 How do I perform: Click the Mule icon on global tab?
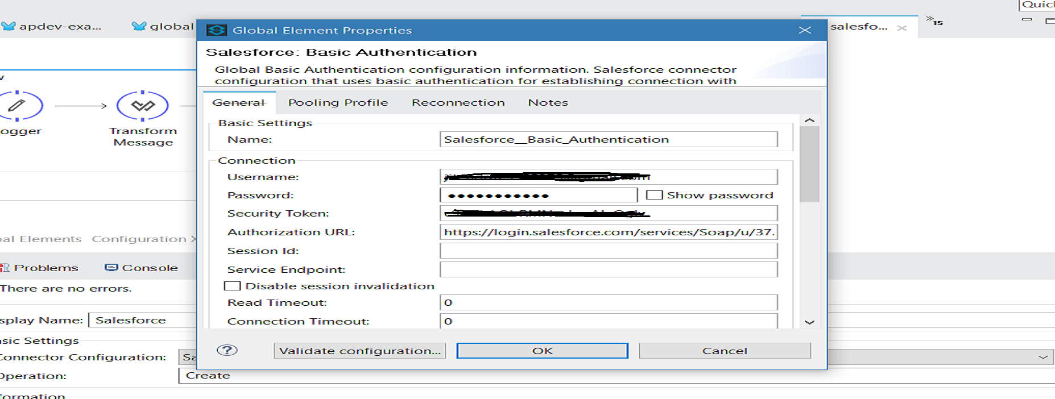pos(139,26)
